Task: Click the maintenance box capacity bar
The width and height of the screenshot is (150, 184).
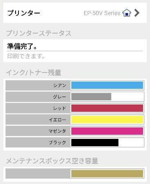Action: pos(107,173)
